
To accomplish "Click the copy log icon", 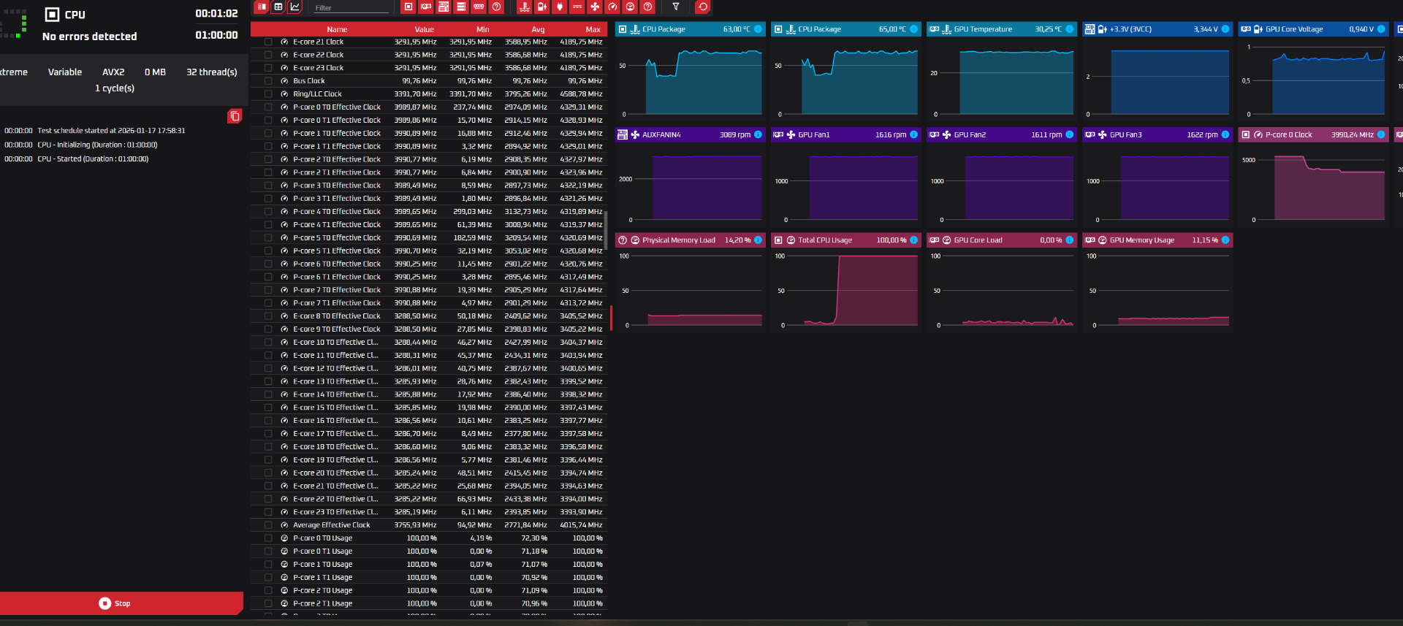I will (235, 116).
